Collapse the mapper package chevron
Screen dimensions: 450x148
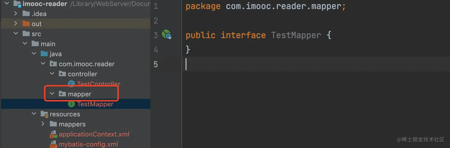click(x=52, y=94)
